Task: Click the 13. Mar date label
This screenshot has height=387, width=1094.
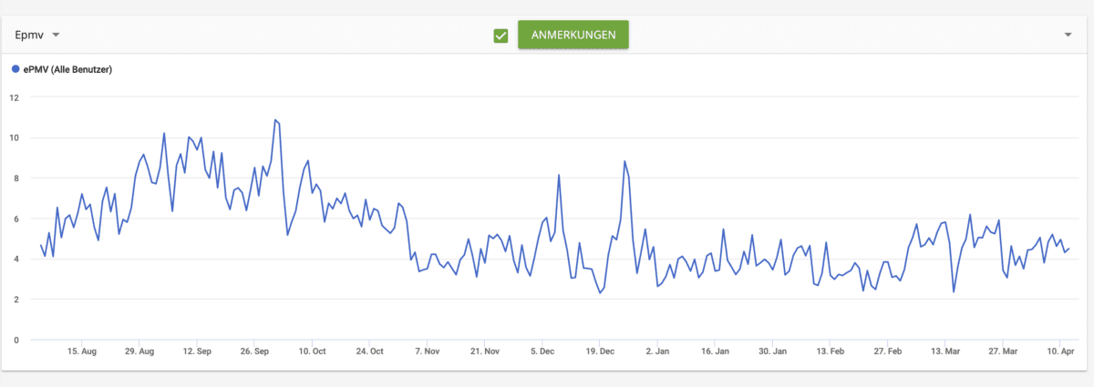Action: (x=944, y=351)
